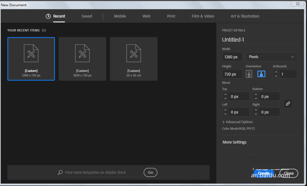This screenshot has width=307, height=186.
Task: Click the 'YOUR RECENT ITEMS' heading
Action: [x=23, y=30]
